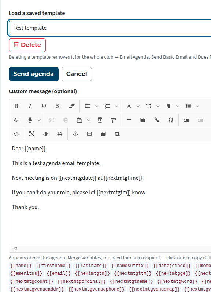Click the font family A icon
The height and width of the screenshot is (292, 211).
(x=129, y=106)
